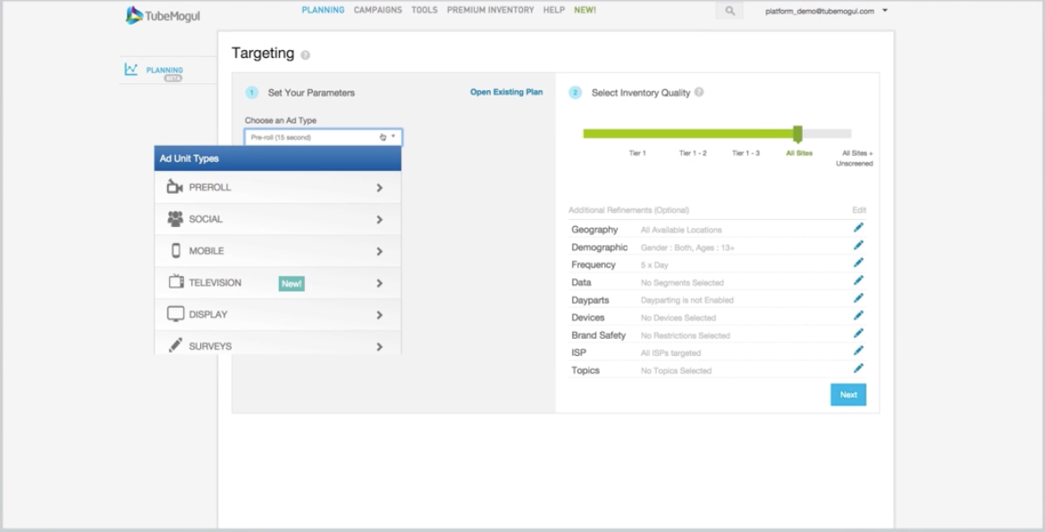Edit Topics with its pencil icon
This screenshot has height=532, width=1045.
[x=858, y=368]
